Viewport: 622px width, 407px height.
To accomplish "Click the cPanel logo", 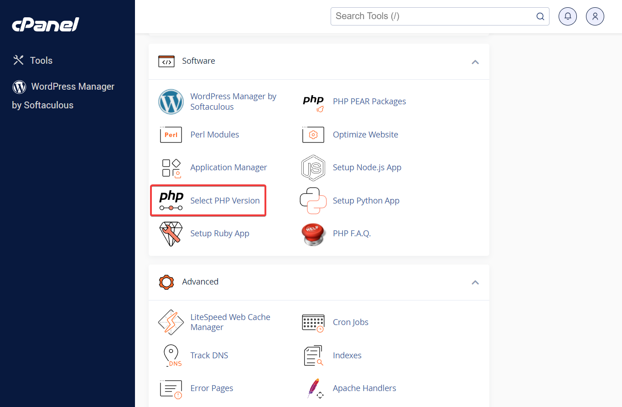I will click(x=46, y=25).
